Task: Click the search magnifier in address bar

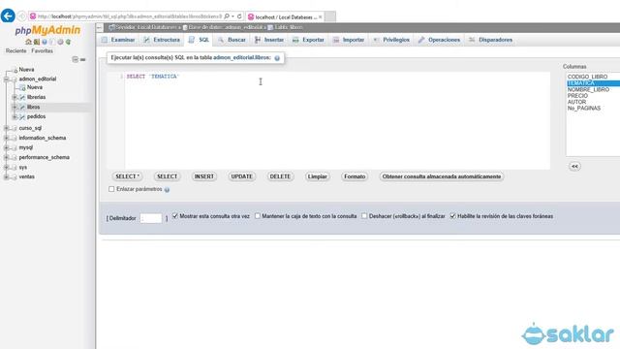Action: coord(227,16)
